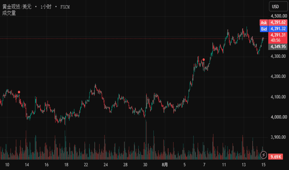
Task: Select the red Ask label
Action: coord(264,23)
